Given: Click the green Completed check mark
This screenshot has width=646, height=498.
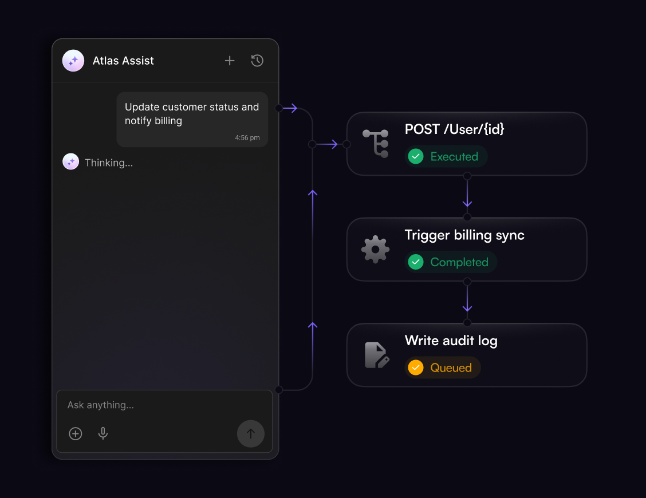Looking at the screenshot, I should coord(416,262).
